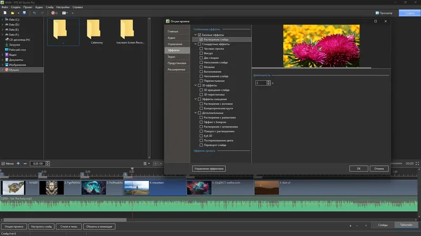Image resolution: width=421 pixels, height=236 pixels.
Task: Toggle the Метки checkbox
Action: click(3, 164)
